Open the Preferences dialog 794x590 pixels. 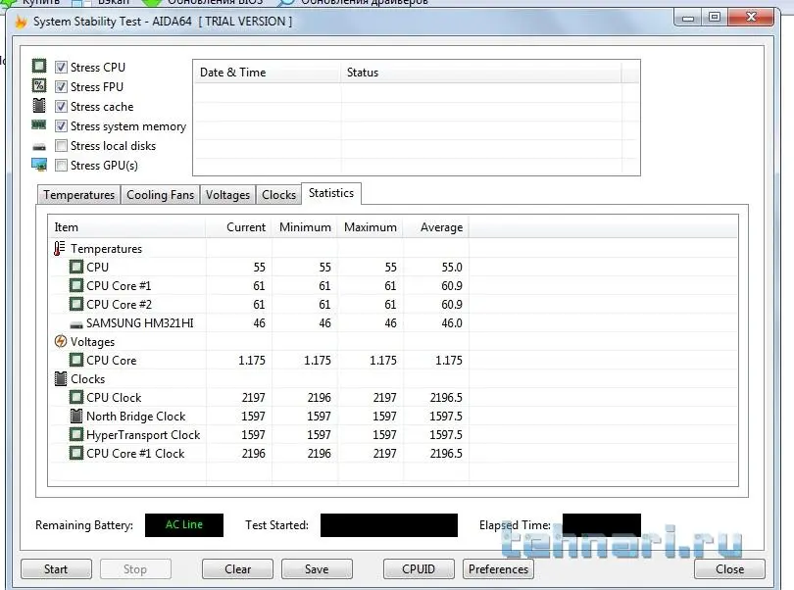coord(498,569)
